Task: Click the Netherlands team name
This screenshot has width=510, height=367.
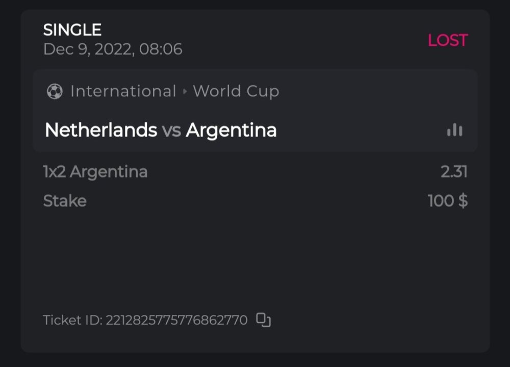Action: pos(101,130)
